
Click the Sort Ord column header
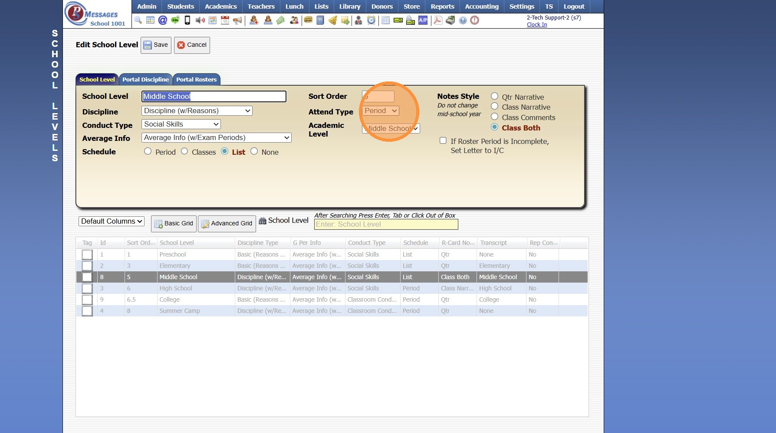141,243
